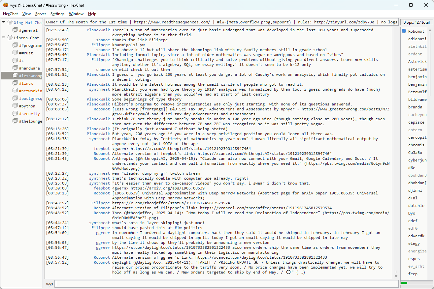Click the #python channel icon
Screen dimensions: 434x289
point(15,106)
